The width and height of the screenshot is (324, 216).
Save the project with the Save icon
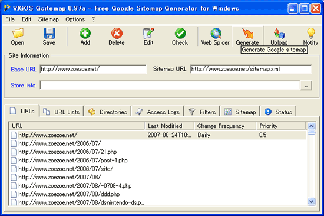49,37
